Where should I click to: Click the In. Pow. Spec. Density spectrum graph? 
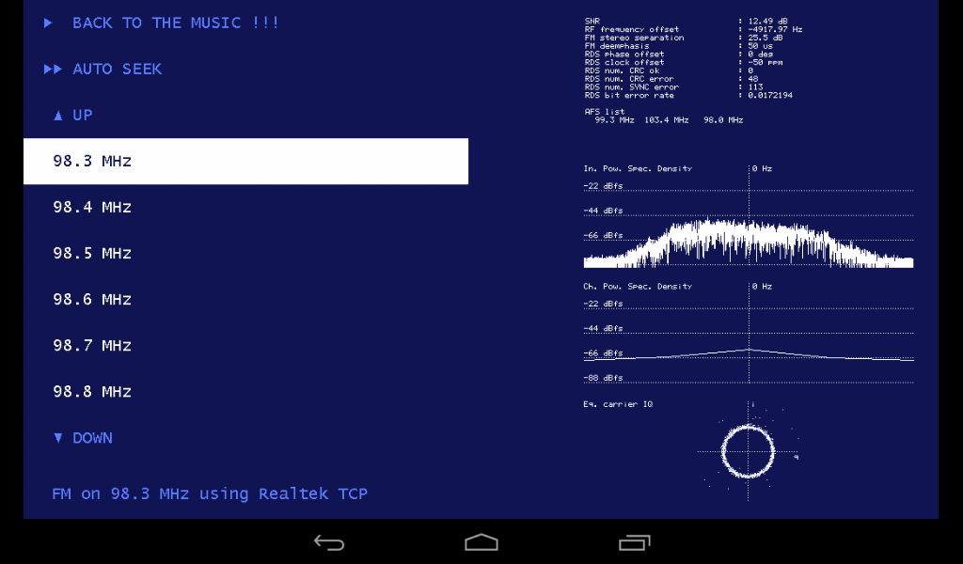coord(749,216)
